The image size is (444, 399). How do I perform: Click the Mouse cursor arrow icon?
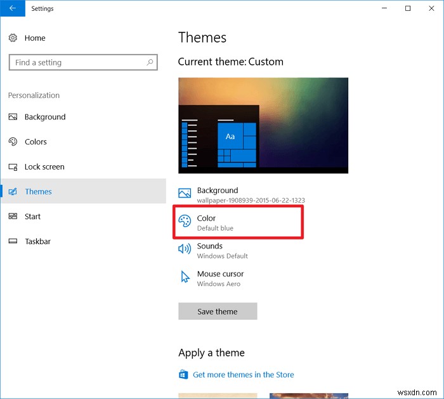point(185,276)
